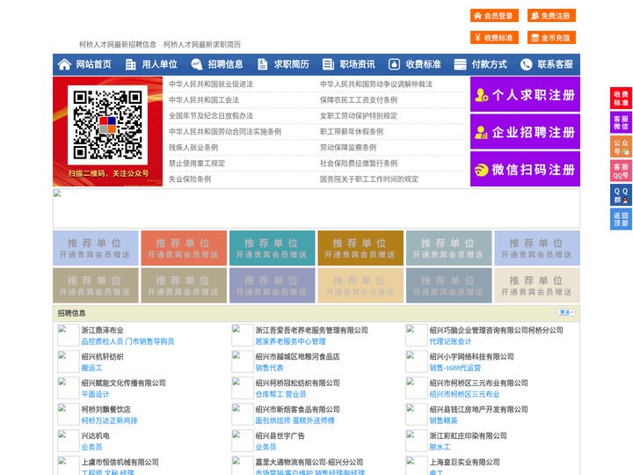Open the 搬运工 job link
633x475 pixels.
[x=91, y=368]
